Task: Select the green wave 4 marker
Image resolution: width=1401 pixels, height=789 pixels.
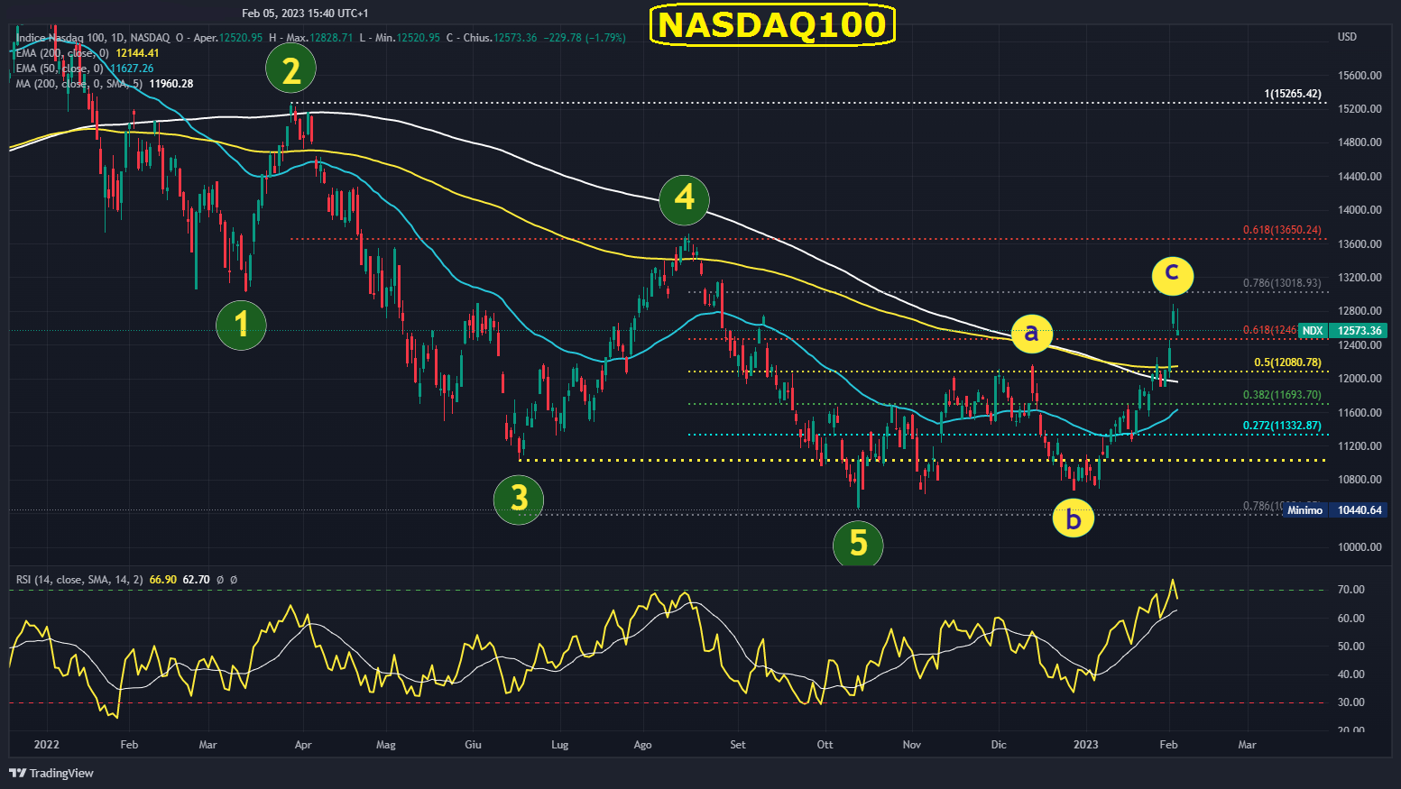Action: (x=685, y=198)
